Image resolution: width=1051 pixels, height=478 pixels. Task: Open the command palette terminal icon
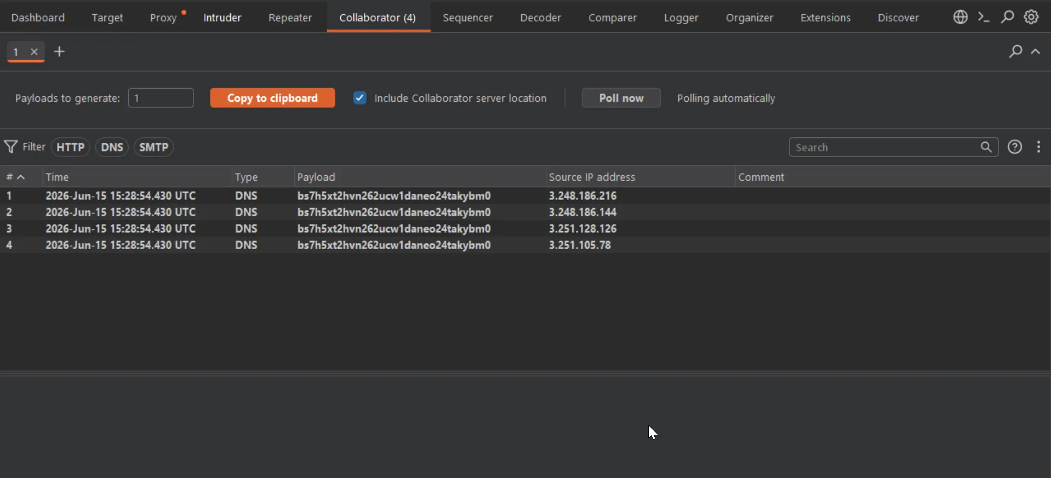984,17
